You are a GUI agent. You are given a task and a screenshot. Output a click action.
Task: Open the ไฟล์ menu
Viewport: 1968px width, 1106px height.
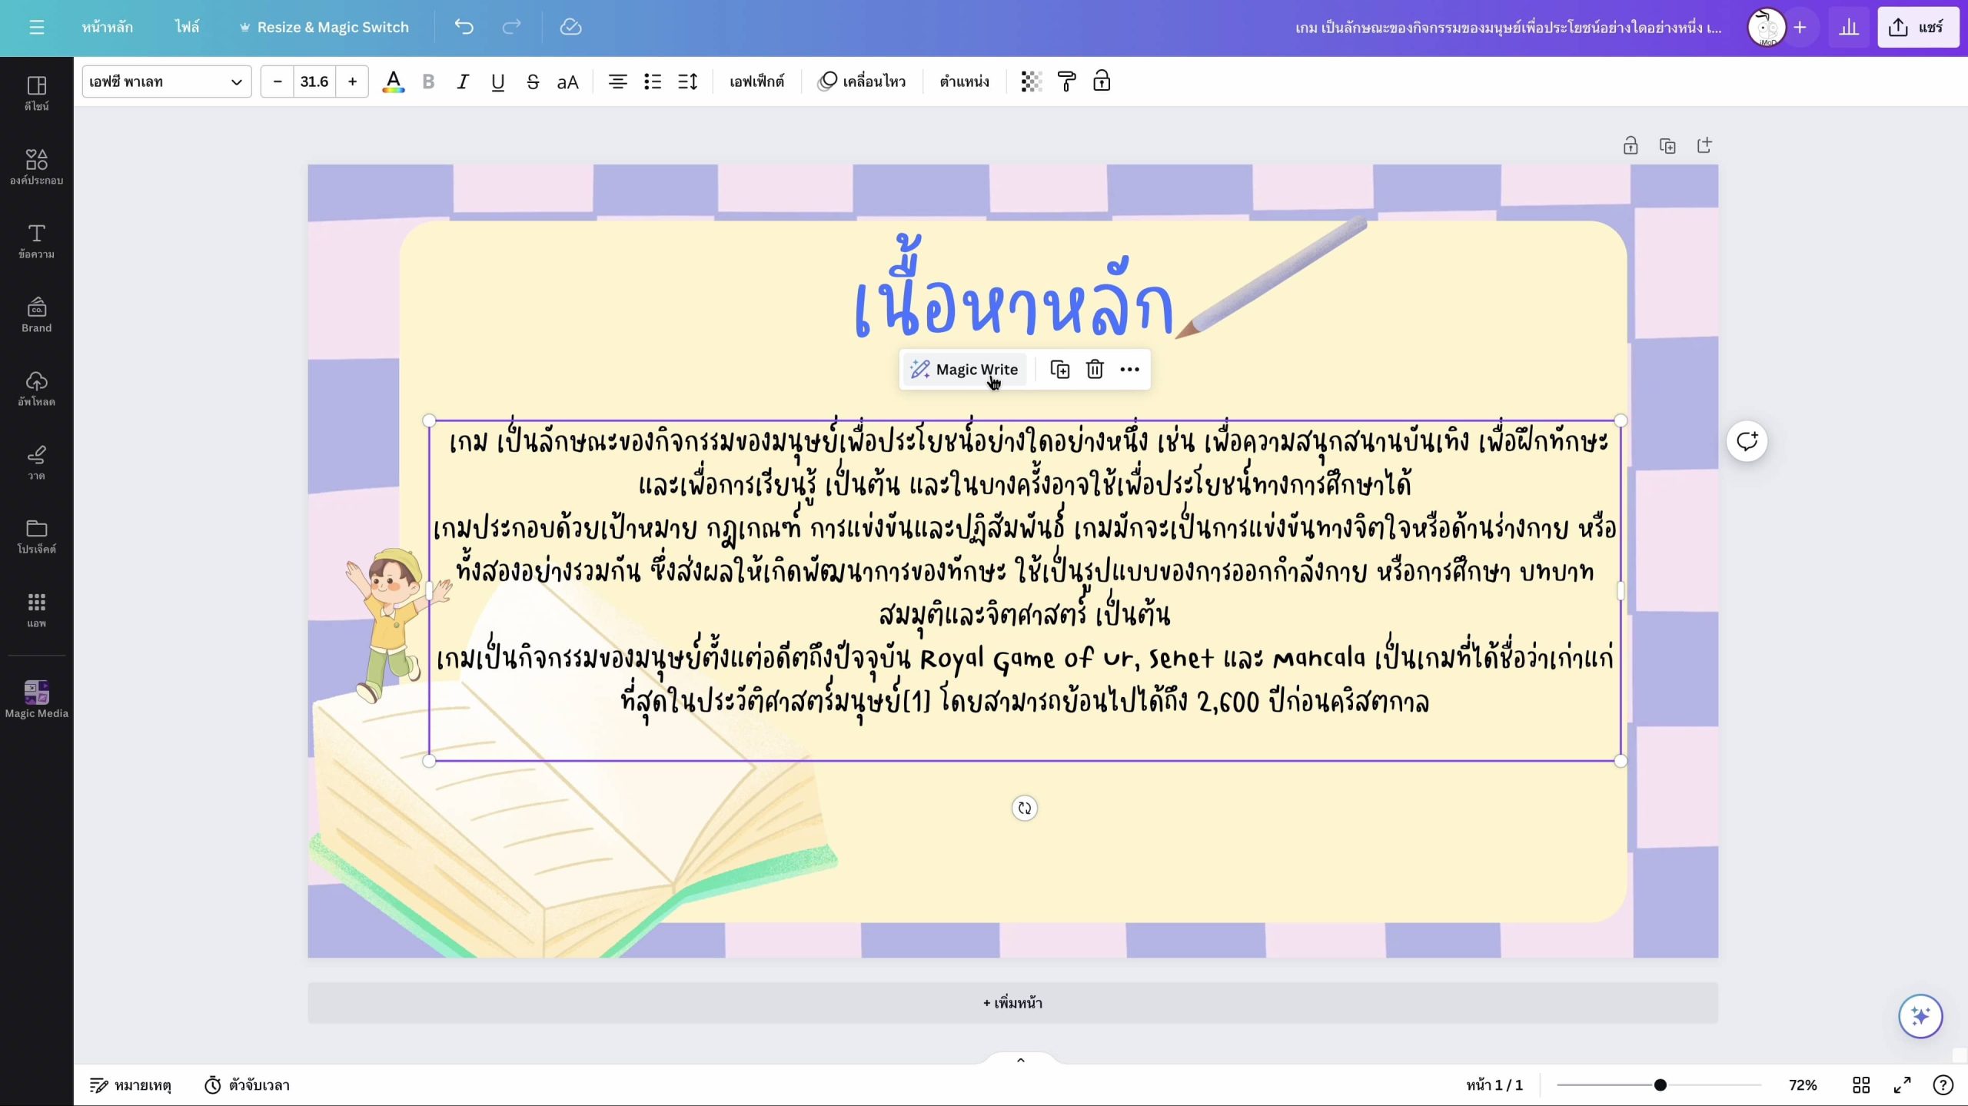187,27
